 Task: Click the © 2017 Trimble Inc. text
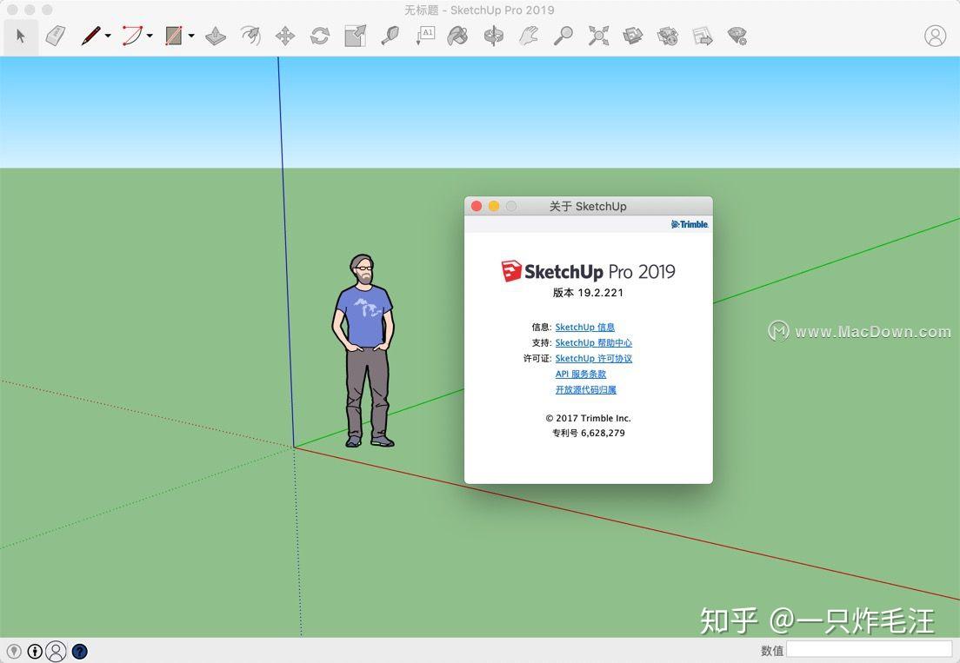click(x=588, y=418)
